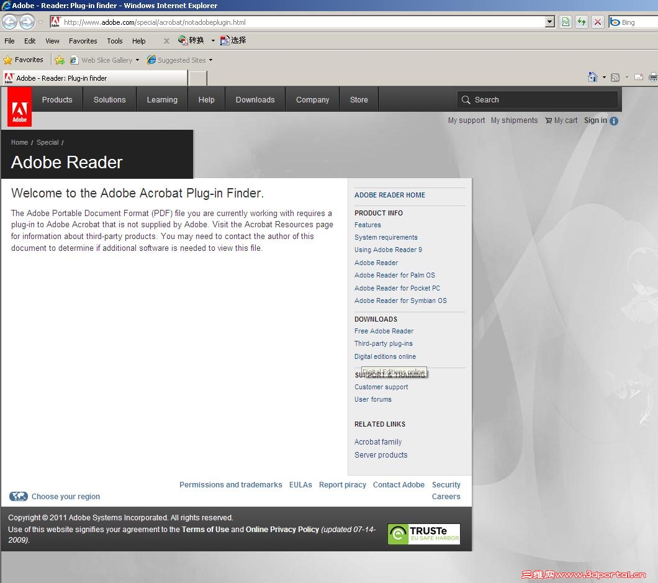This screenshot has width=658, height=583.
Task: Click the Bing search box
Action: click(634, 22)
